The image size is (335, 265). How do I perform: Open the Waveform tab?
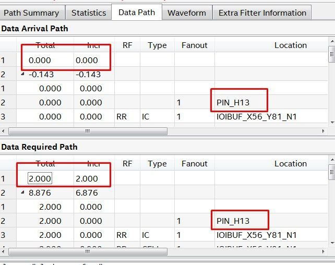point(186,13)
